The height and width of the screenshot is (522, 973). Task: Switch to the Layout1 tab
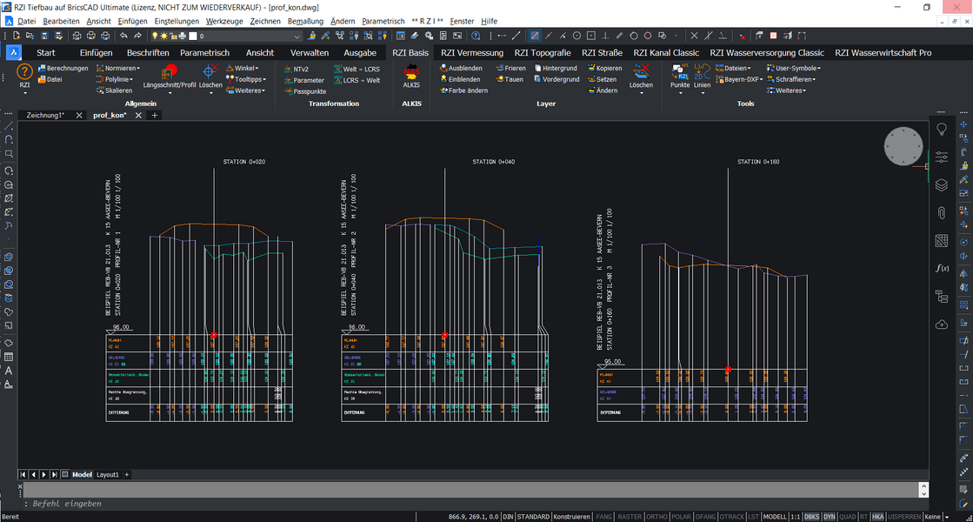tap(107, 475)
